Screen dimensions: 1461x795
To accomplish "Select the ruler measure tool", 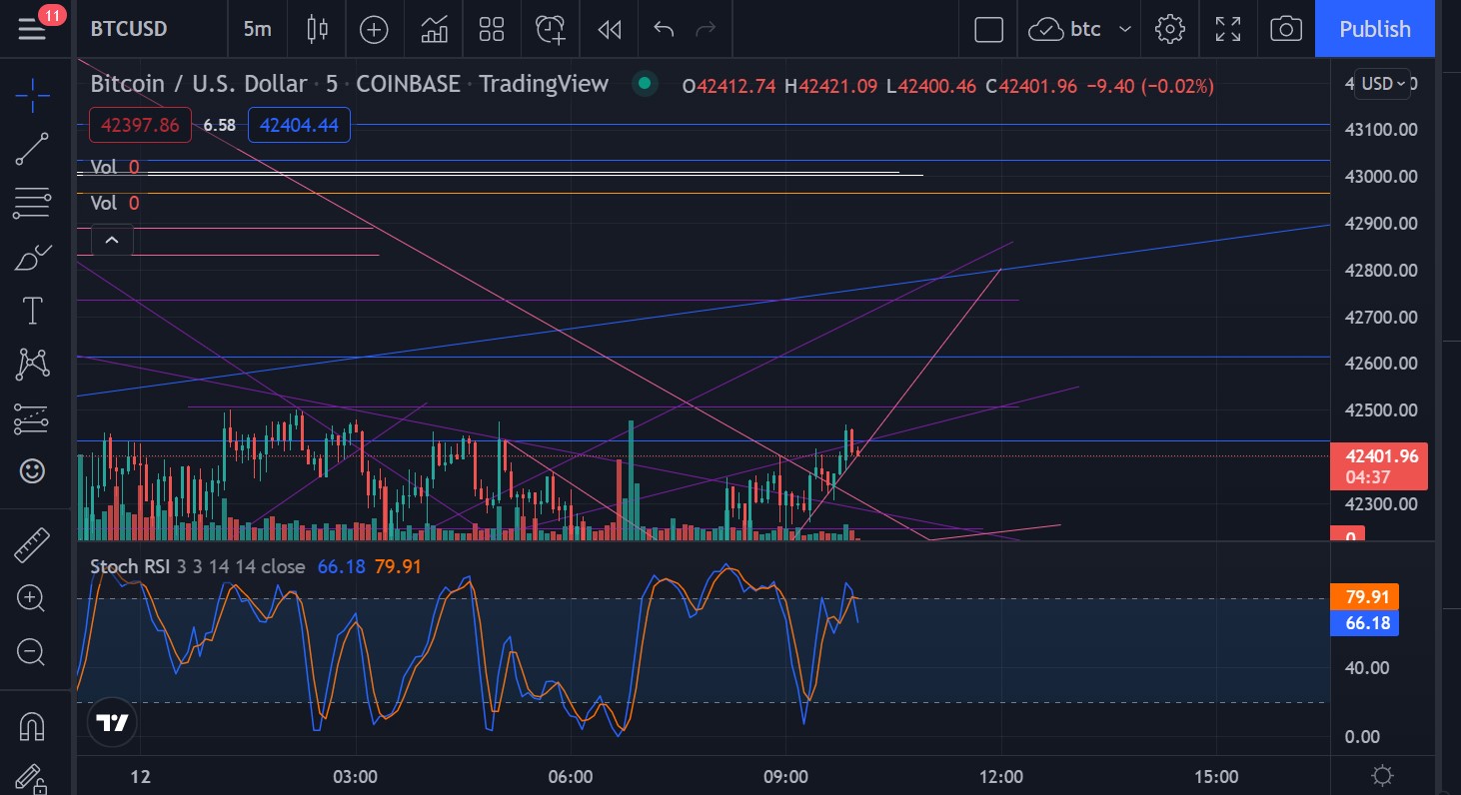I will pyautogui.click(x=32, y=545).
